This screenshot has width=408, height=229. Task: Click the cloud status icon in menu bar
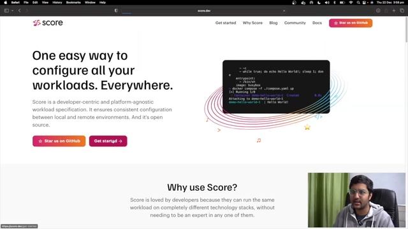[x=303, y=3]
